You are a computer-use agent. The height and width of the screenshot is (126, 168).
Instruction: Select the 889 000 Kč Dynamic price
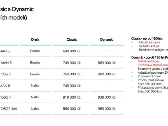click(107, 74)
